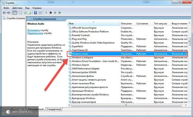Click the gear icon of Архивация Windows
The height and width of the screenshot is (117, 193).
coord(70,91)
